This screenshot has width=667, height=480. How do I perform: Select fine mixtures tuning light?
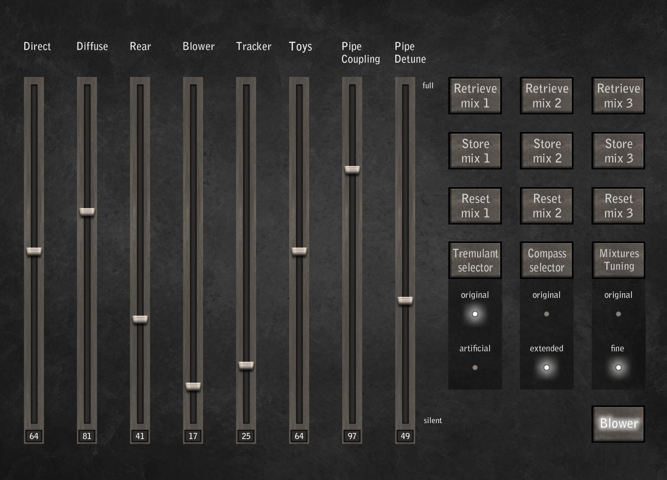(618, 368)
